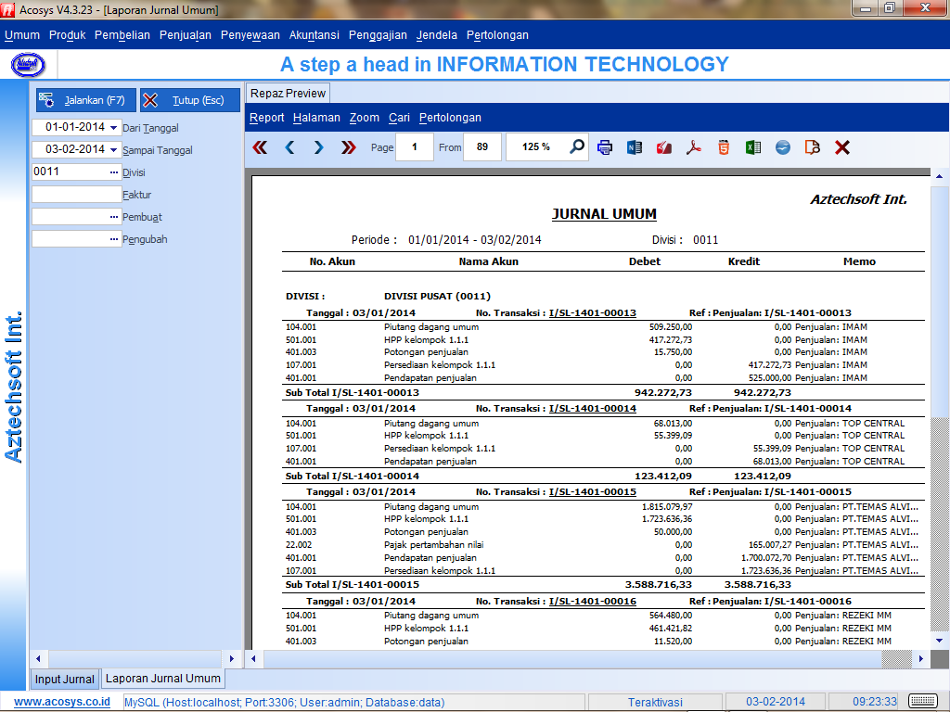The height and width of the screenshot is (712, 950).
Task: Click the 125 % zoom field
Action: pos(536,147)
